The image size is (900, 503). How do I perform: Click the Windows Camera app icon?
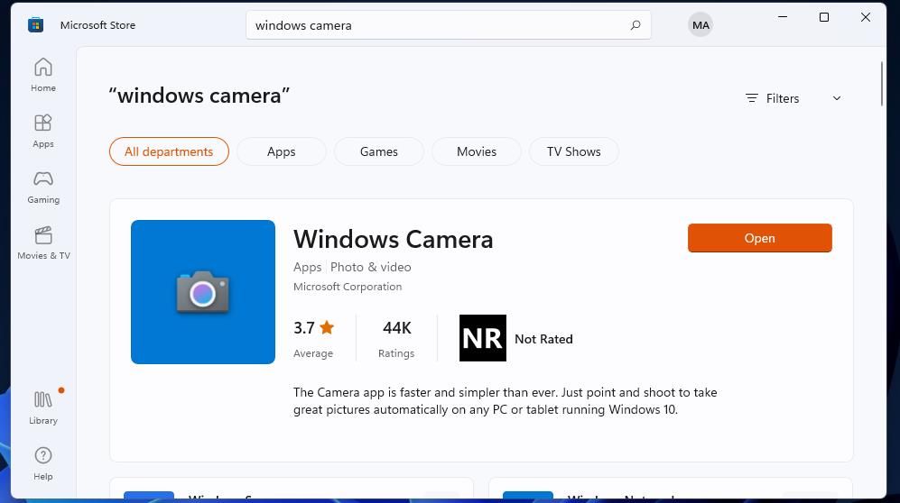[202, 291]
